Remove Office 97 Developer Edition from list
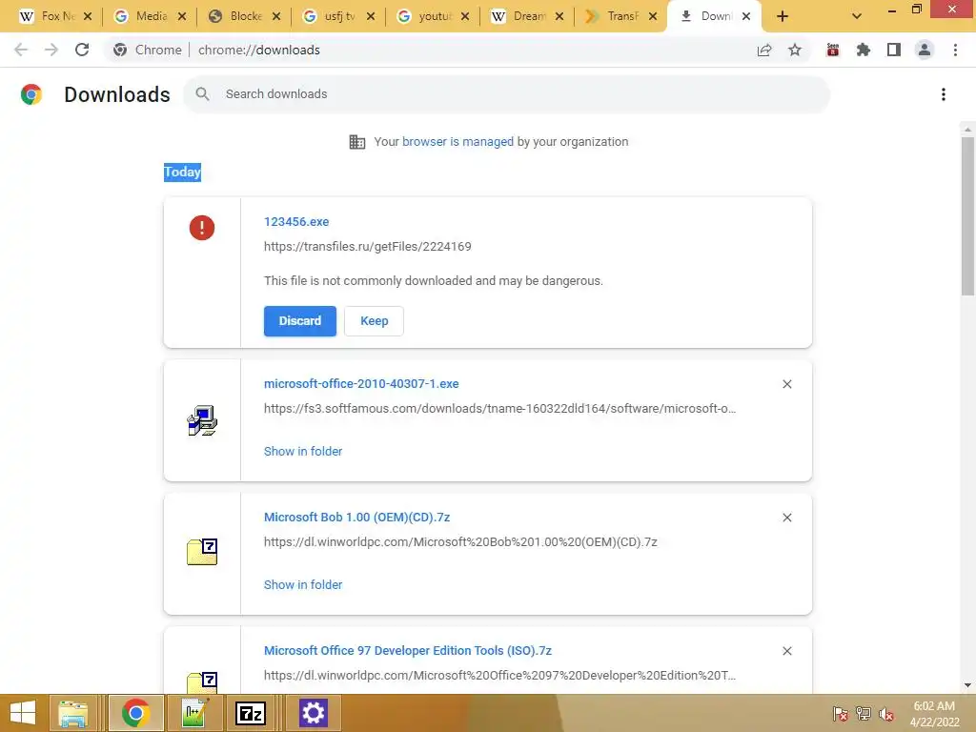 (786, 651)
